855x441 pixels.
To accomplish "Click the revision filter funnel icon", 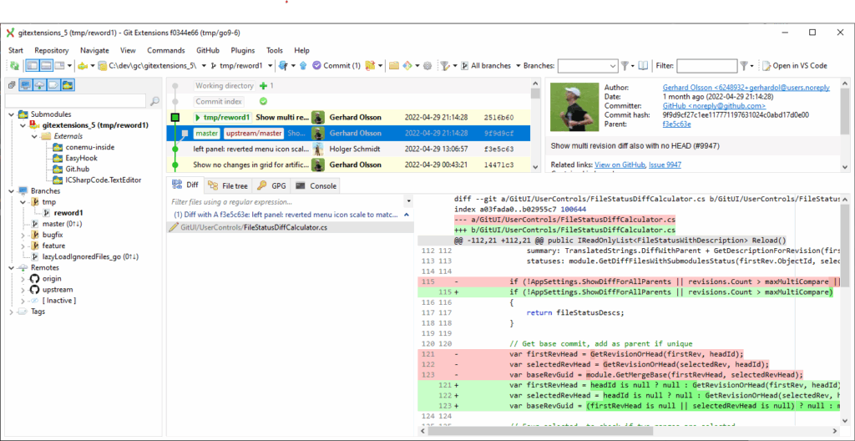I will tap(445, 65).
